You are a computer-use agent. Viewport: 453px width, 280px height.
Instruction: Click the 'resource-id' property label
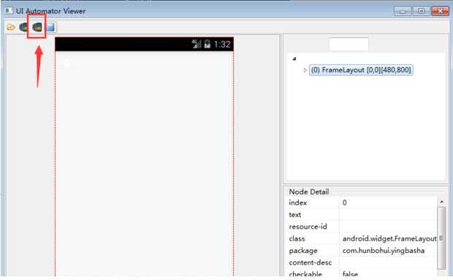click(308, 227)
